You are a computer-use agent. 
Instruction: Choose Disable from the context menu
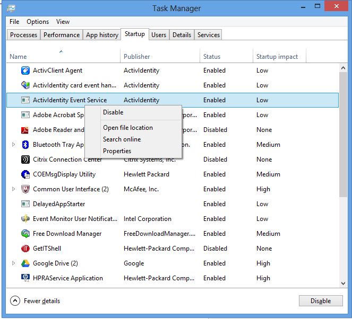113,112
